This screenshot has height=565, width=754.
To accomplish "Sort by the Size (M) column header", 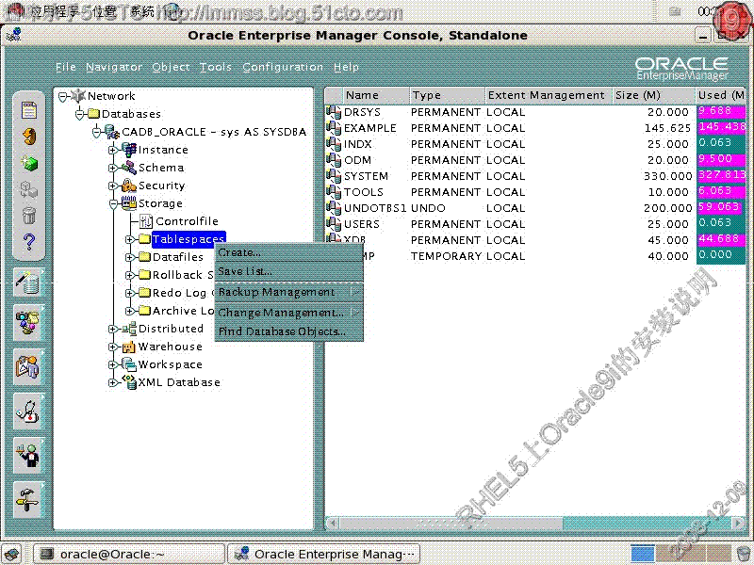I will click(x=653, y=95).
